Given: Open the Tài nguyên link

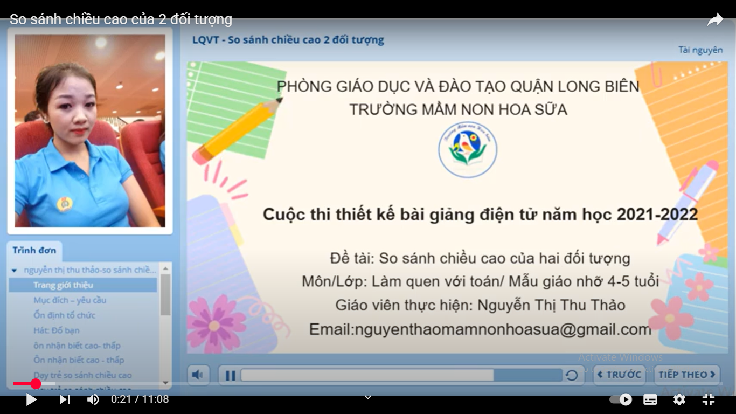Looking at the screenshot, I should coord(700,50).
